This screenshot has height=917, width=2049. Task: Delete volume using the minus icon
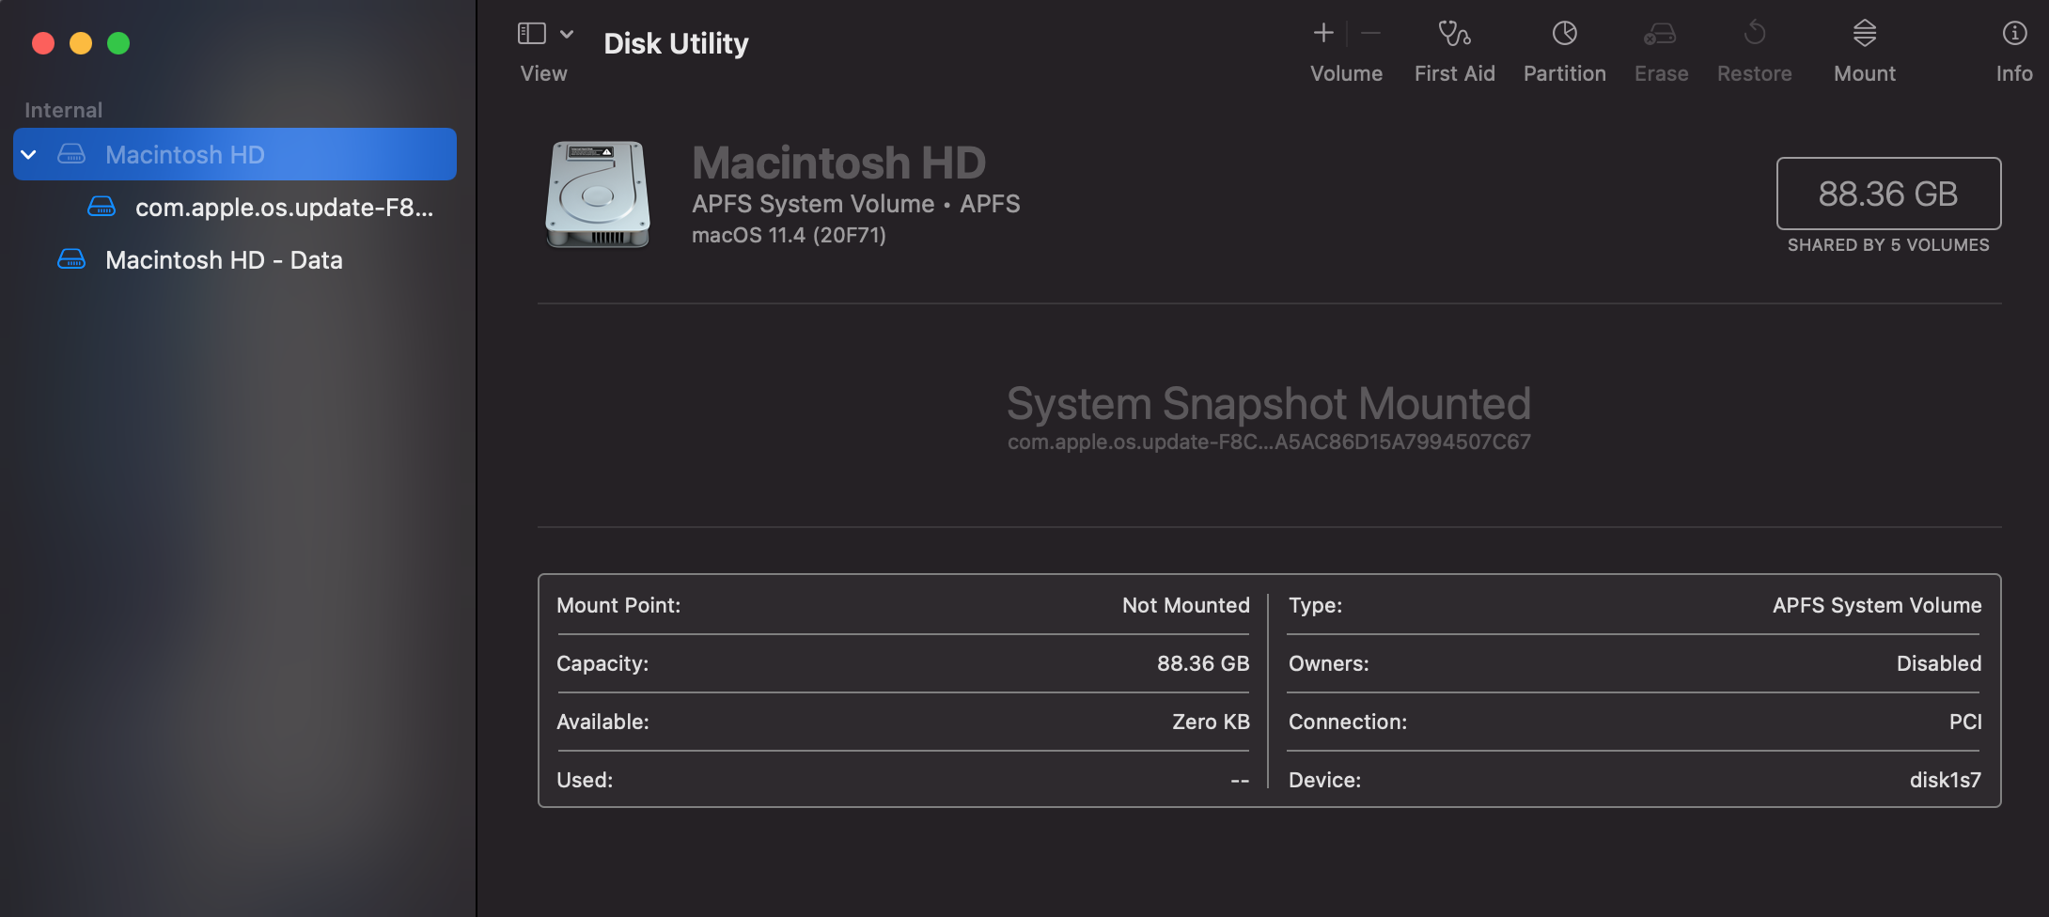click(x=1370, y=33)
